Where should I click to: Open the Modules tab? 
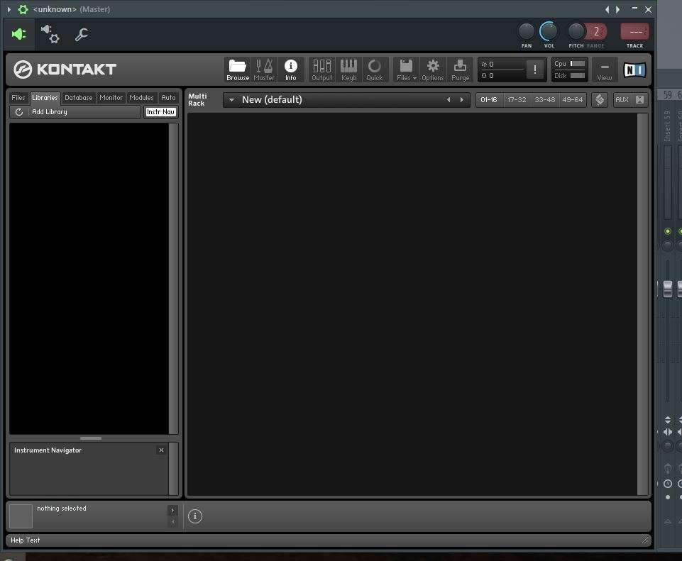point(141,98)
